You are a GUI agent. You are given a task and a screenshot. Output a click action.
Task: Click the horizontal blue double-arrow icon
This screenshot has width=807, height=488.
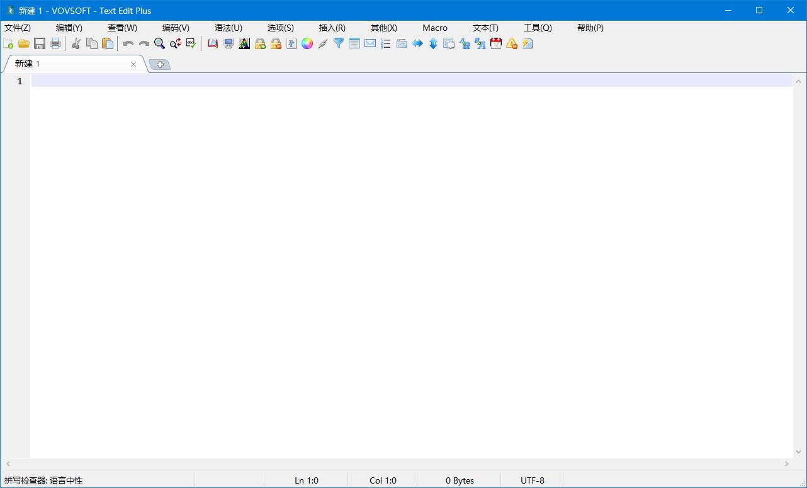417,43
